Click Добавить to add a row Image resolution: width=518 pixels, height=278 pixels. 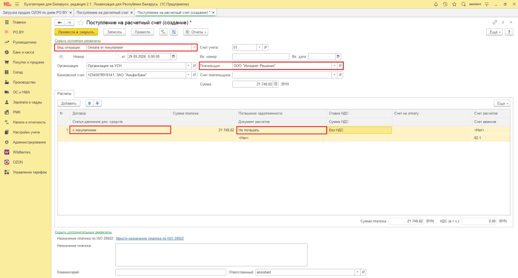69,103
